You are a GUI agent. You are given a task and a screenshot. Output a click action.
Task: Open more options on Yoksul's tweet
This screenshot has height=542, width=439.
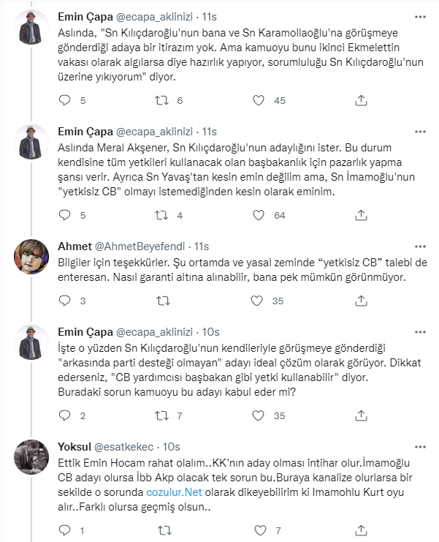click(420, 447)
